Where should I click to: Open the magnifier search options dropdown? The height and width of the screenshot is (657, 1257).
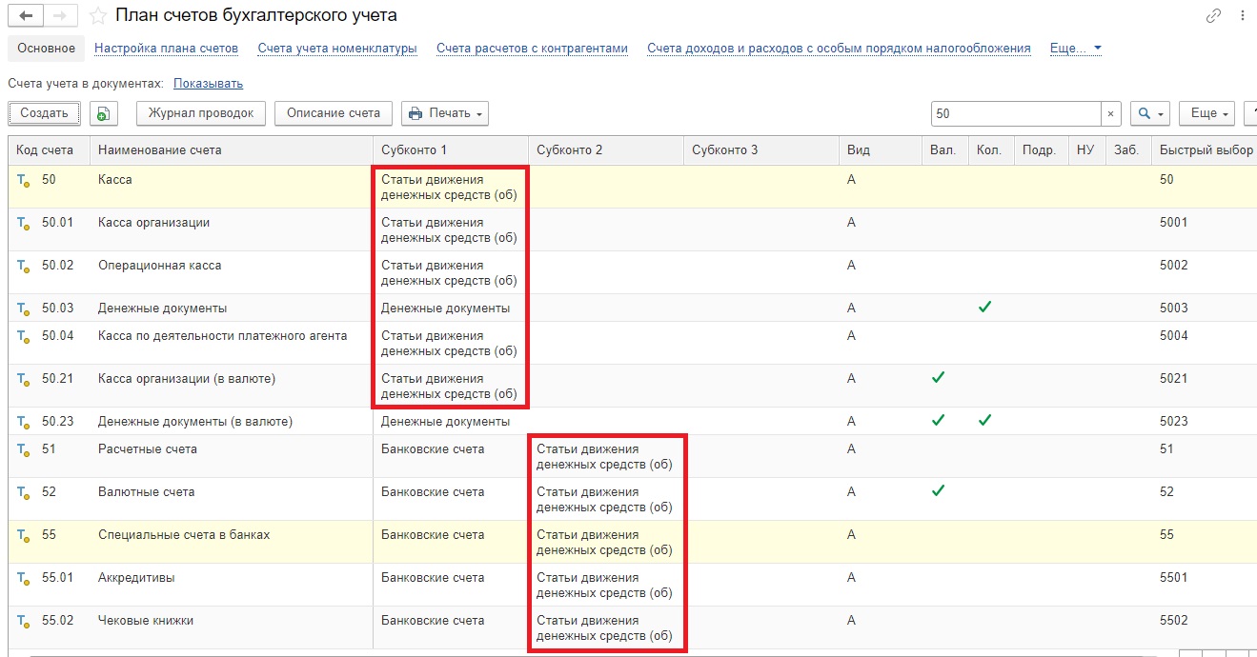click(x=1150, y=113)
